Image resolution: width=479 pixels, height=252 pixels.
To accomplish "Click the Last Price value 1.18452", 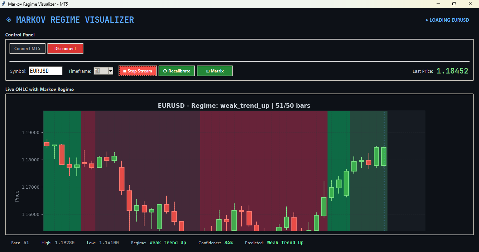I will (452, 70).
